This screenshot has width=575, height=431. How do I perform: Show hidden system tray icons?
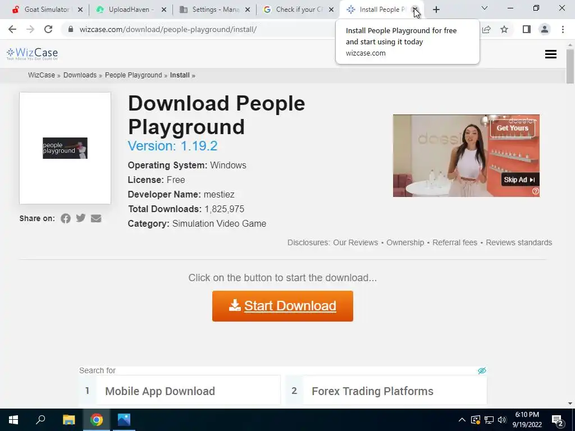click(x=462, y=420)
